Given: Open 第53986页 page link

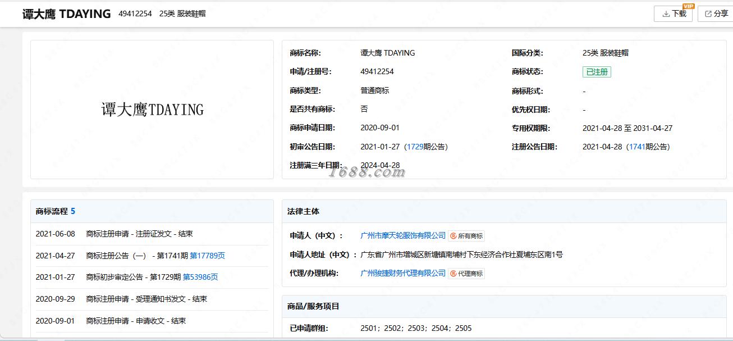Looking at the screenshot, I should click(x=200, y=277).
